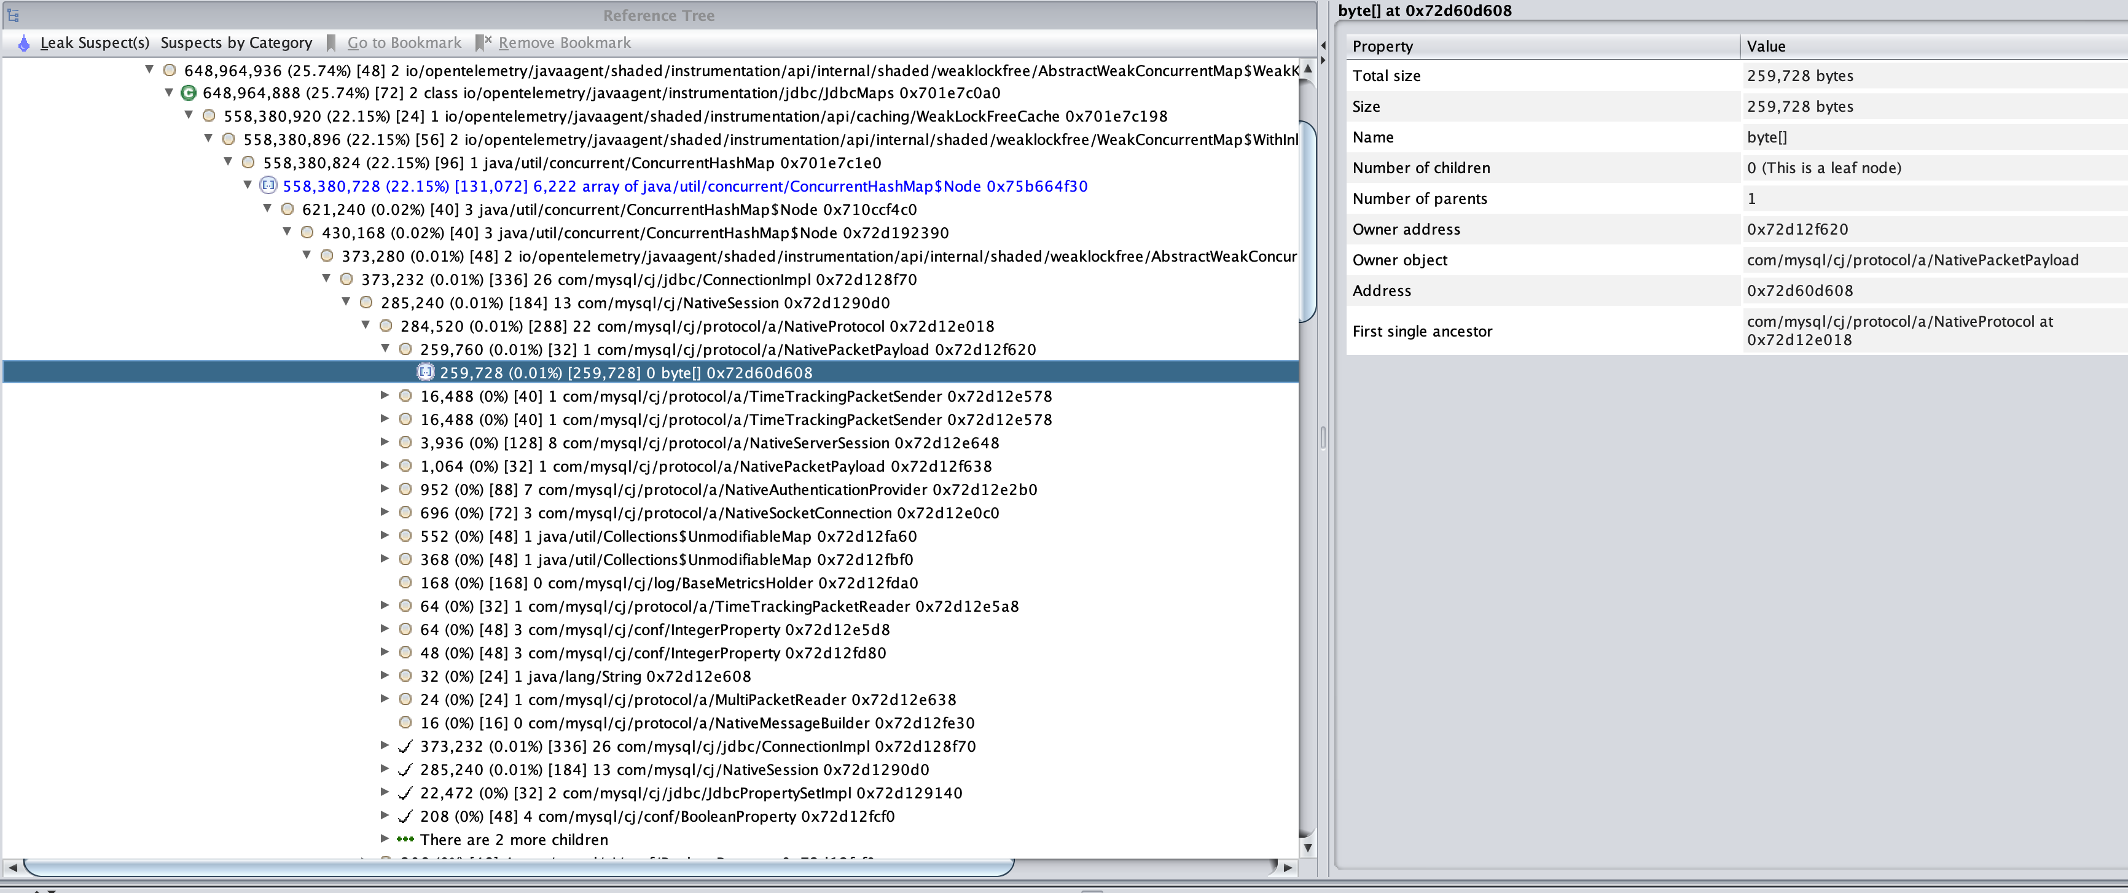Click 'Go to Bookmark' on the toolbar
This screenshot has height=893, width=2128.
(405, 42)
